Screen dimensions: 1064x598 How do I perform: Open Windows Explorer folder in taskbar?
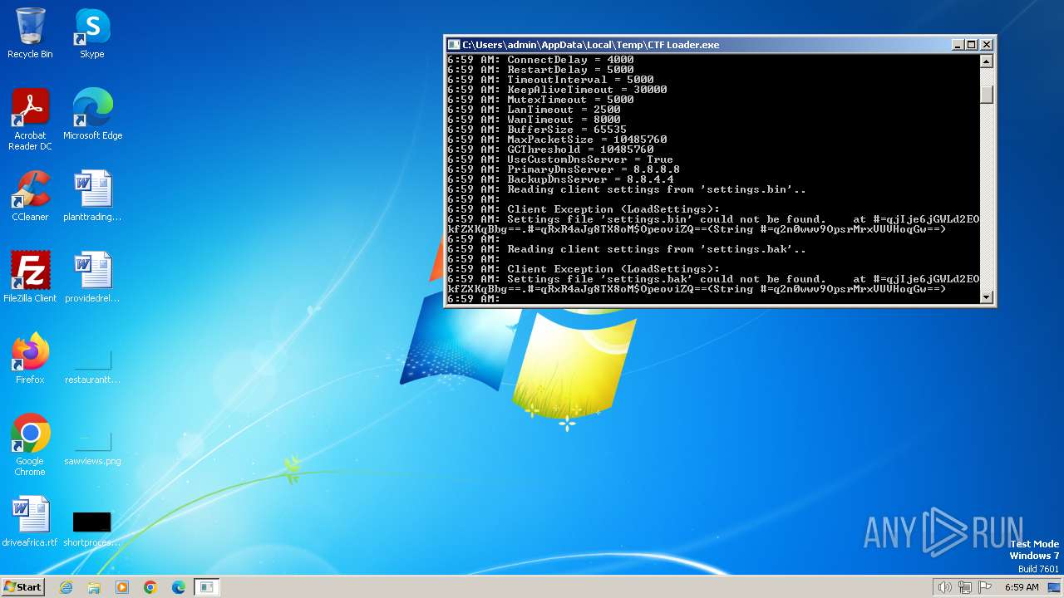coord(94,587)
